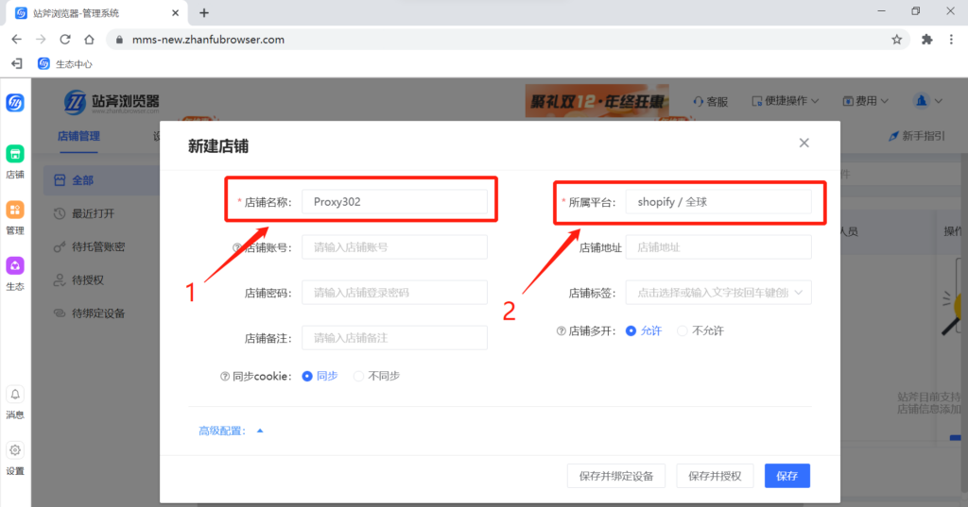Click the 站斧 logo icon atop the sidebar
The width and height of the screenshot is (968, 507).
pyautogui.click(x=15, y=102)
